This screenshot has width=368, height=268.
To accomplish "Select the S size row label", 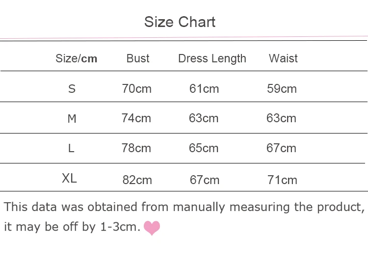I will 72,89.
